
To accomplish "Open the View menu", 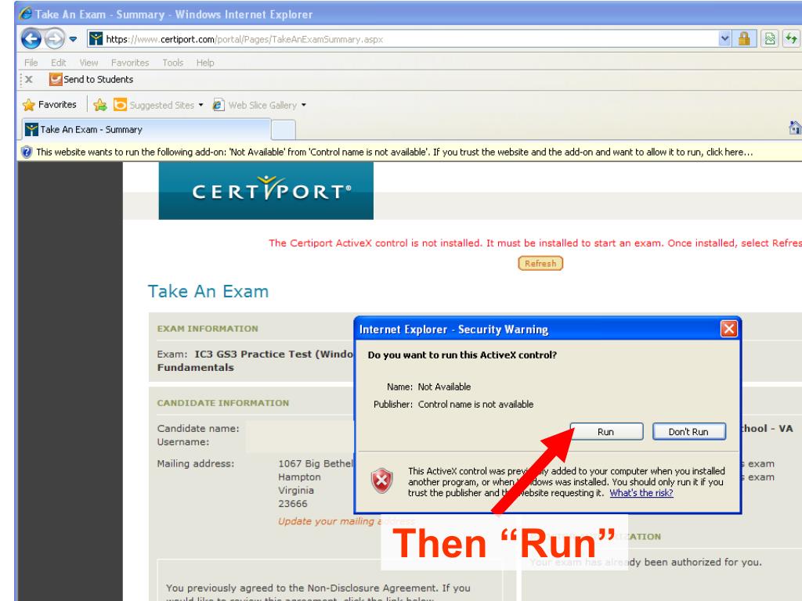I will coord(89,63).
